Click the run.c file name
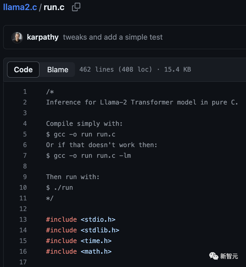Image resolution: width=246 pixels, height=267 pixels. (54, 7)
